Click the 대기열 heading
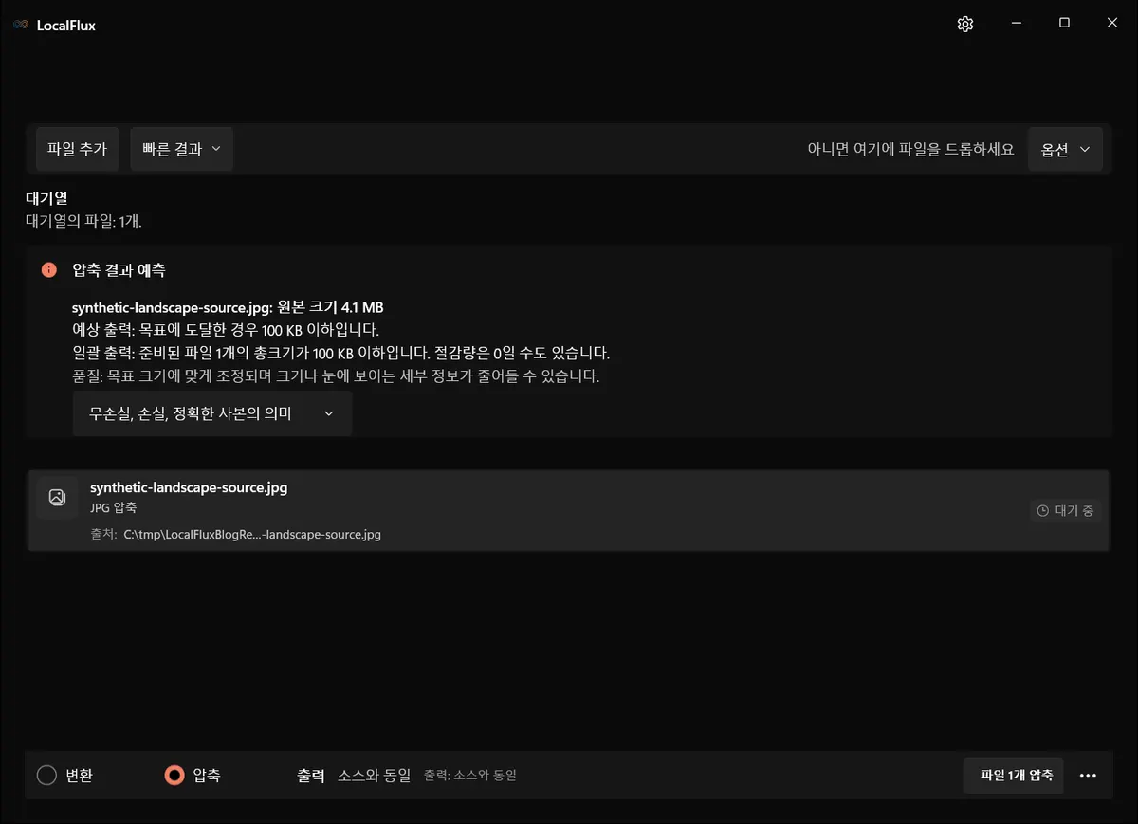1138x824 pixels. [46, 199]
